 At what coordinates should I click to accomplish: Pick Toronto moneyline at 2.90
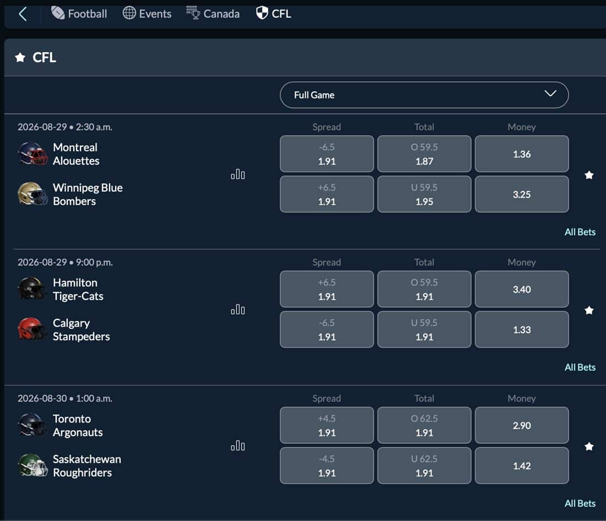pos(521,425)
